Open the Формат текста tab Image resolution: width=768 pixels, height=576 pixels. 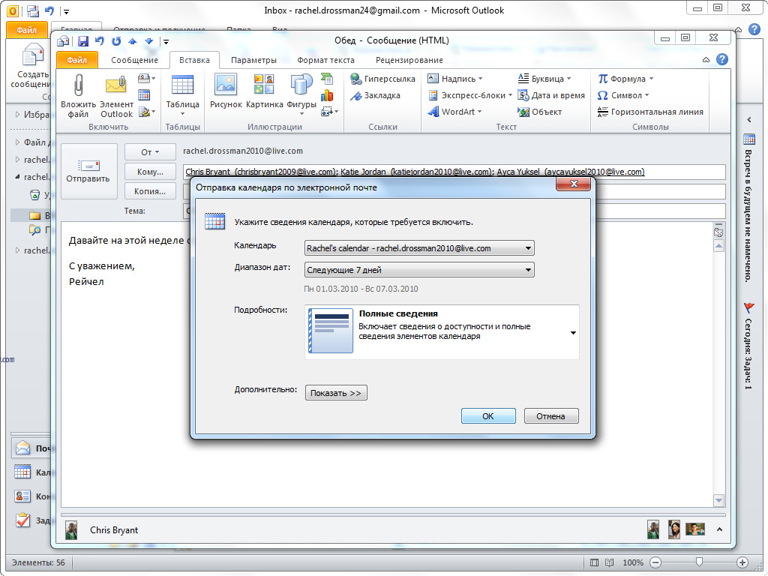pos(325,60)
